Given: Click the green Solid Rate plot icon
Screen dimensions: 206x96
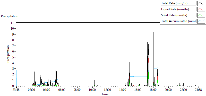Looking at the screenshot, I should 201,15.
